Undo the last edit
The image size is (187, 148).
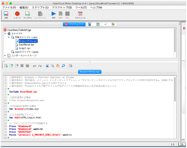tap(35, 66)
